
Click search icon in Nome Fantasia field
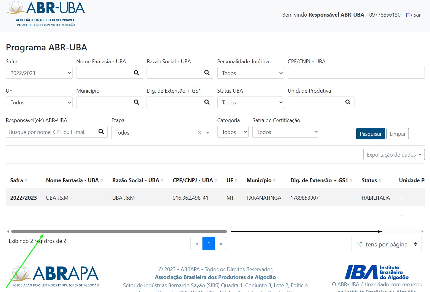click(136, 73)
